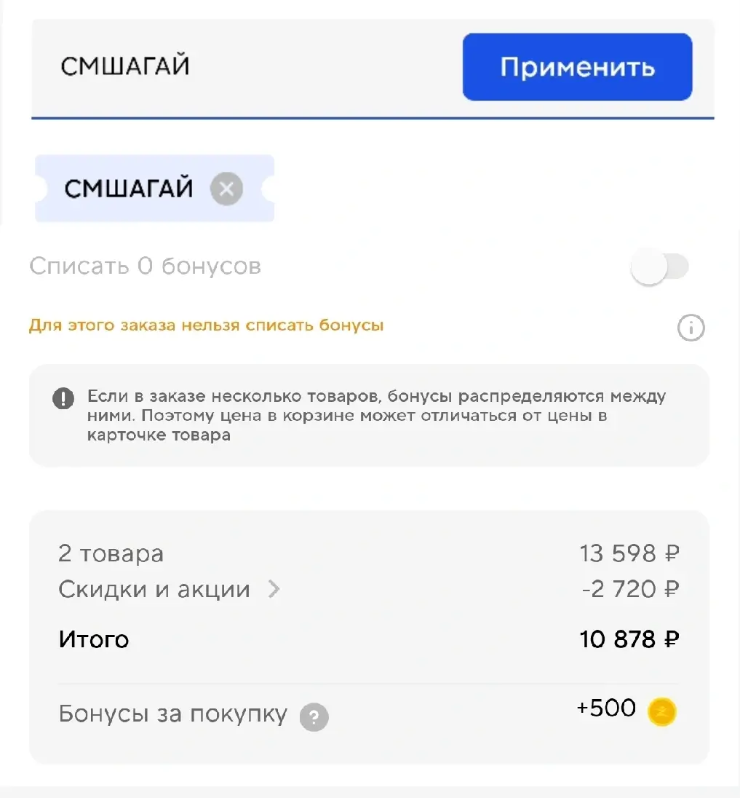Open the question mark help for purchase bonuses
Image resolution: width=740 pixels, height=798 pixels.
pos(314,717)
